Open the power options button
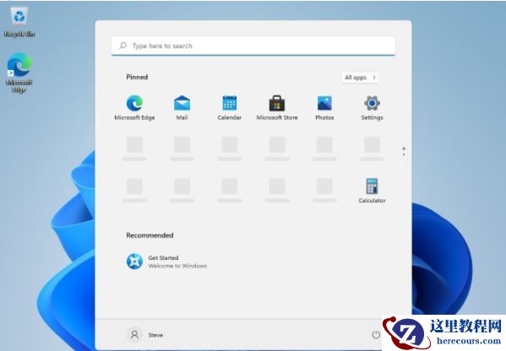This screenshot has width=506, height=351. (x=376, y=335)
